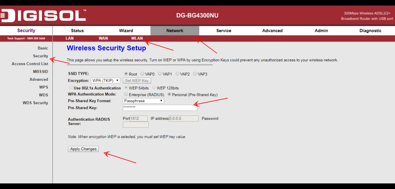Open Access Control List page
The image size is (395, 189).
click(30, 64)
